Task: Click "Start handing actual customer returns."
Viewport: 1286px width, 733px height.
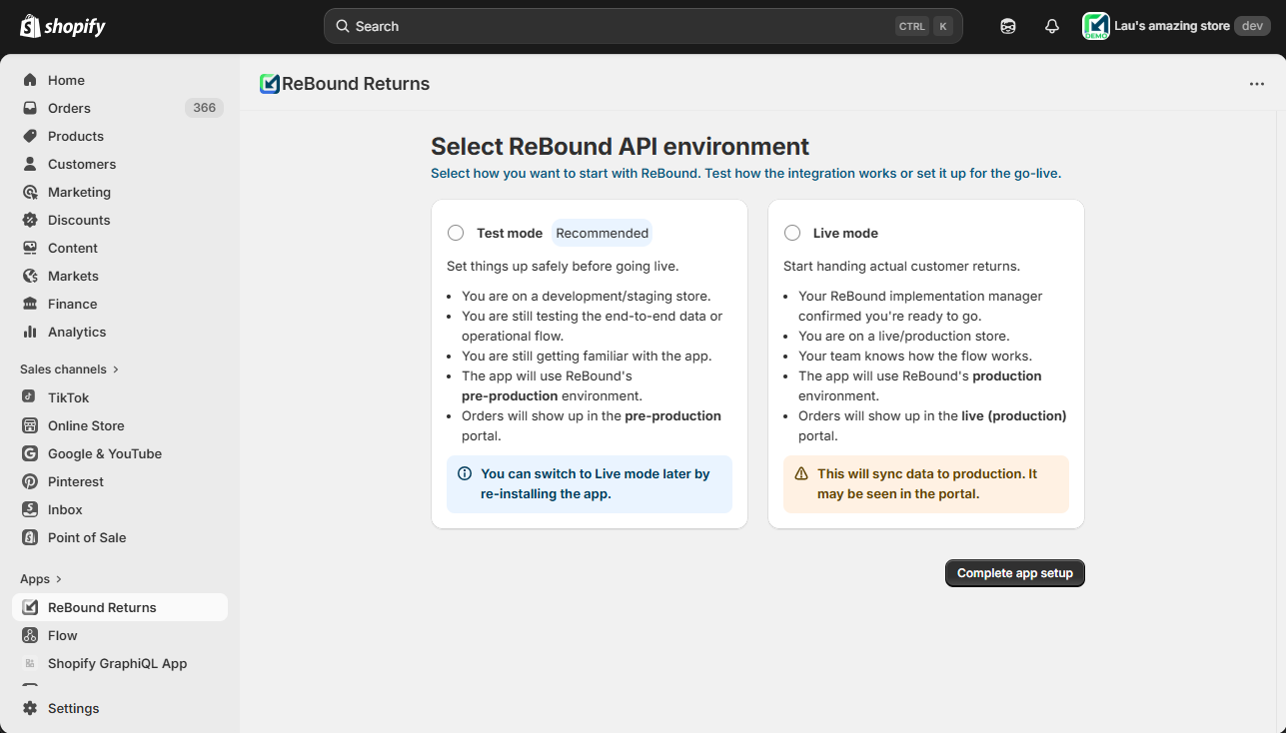Action: (901, 267)
